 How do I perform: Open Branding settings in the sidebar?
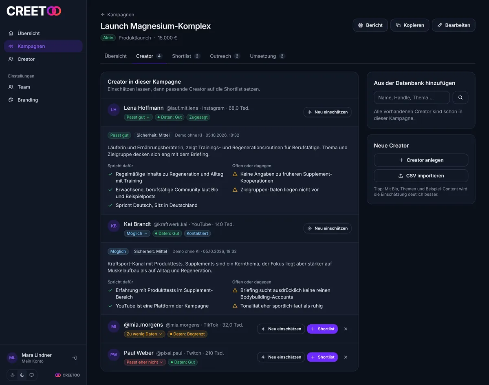(x=43, y=100)
